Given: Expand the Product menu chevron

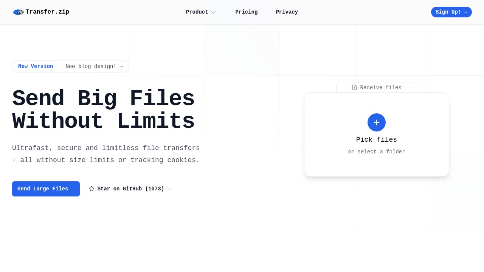Looking at the screenshot, I should pyautogui.click(x=213, y=12).
